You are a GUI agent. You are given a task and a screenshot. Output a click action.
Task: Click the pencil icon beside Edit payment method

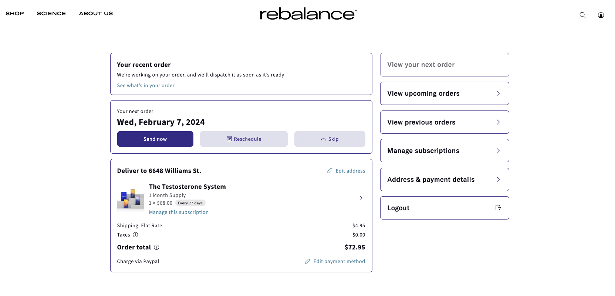pyautogui.click(x=307, y=261)
